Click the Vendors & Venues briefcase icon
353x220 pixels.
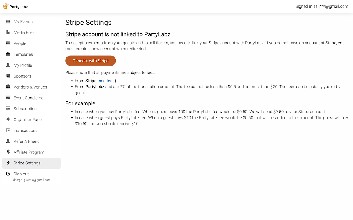point(8,87)
